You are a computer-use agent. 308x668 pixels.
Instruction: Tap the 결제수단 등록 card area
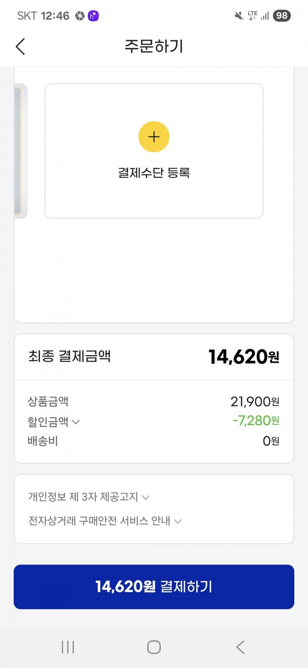coord(154,151)
